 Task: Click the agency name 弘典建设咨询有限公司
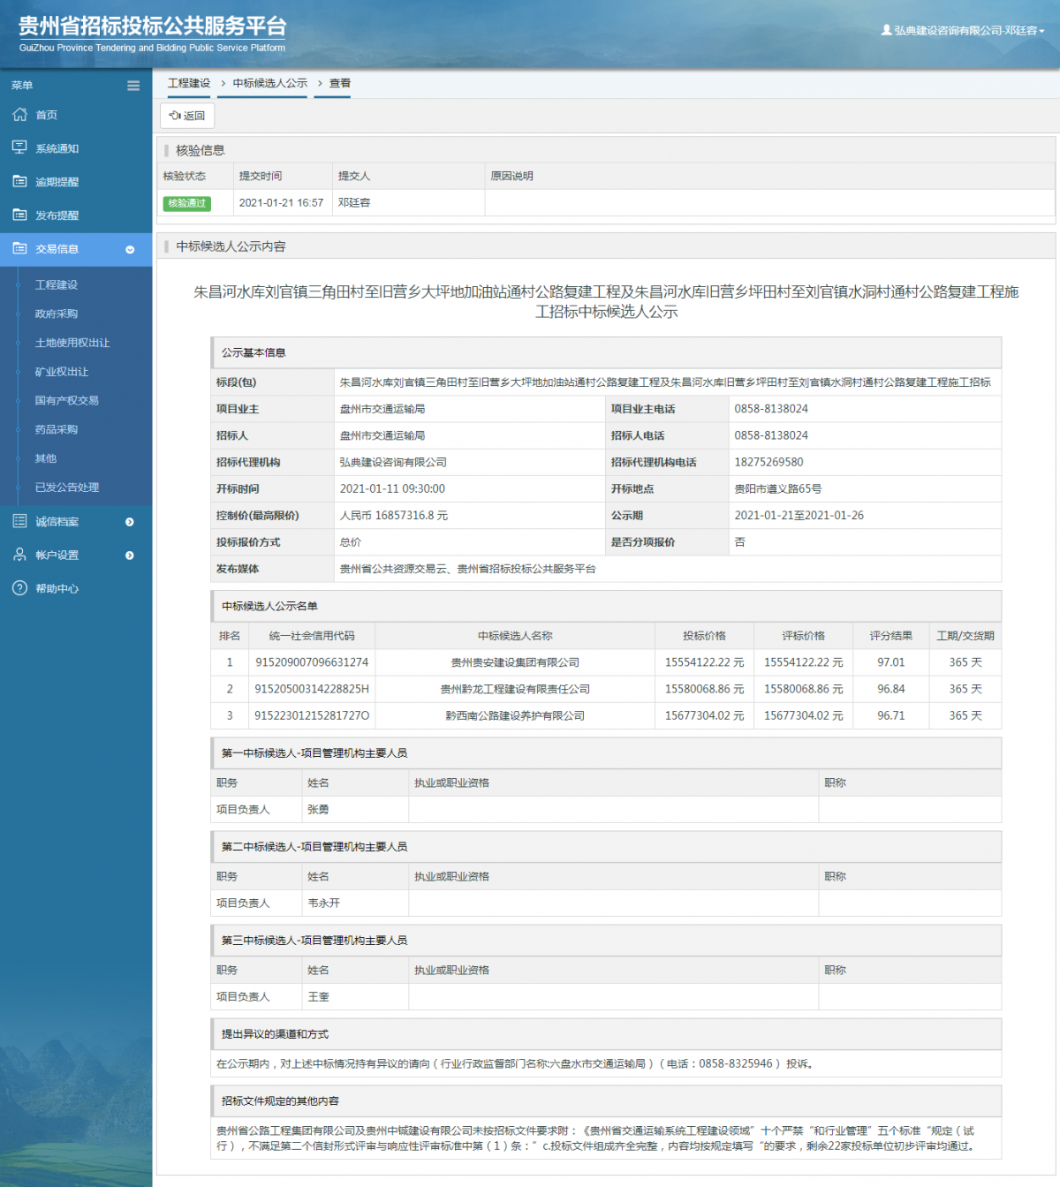click(393, 463)
